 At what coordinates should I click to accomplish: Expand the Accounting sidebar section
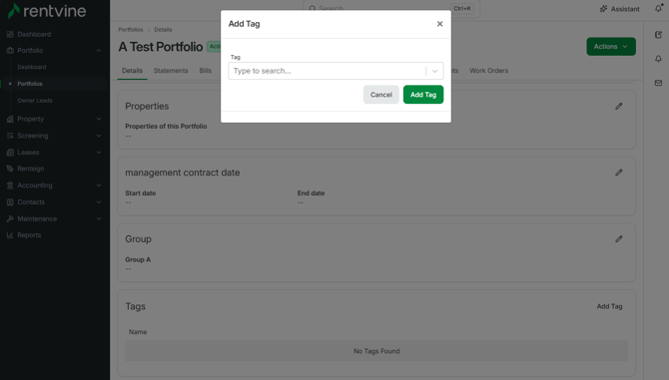click(x=99, y=186)
